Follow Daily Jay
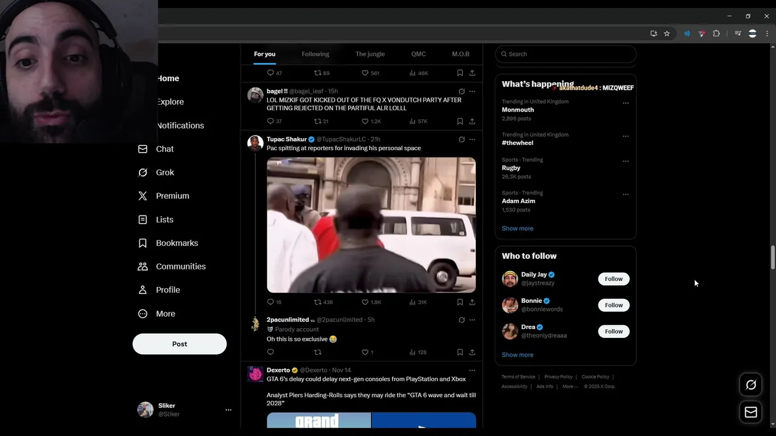The width and height of the screenshot is (776, 436). (614, 279)
